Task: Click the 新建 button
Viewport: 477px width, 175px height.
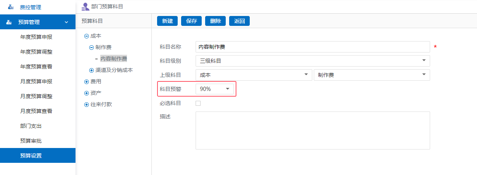Action: pyautogui.click(x=167, y=21)
